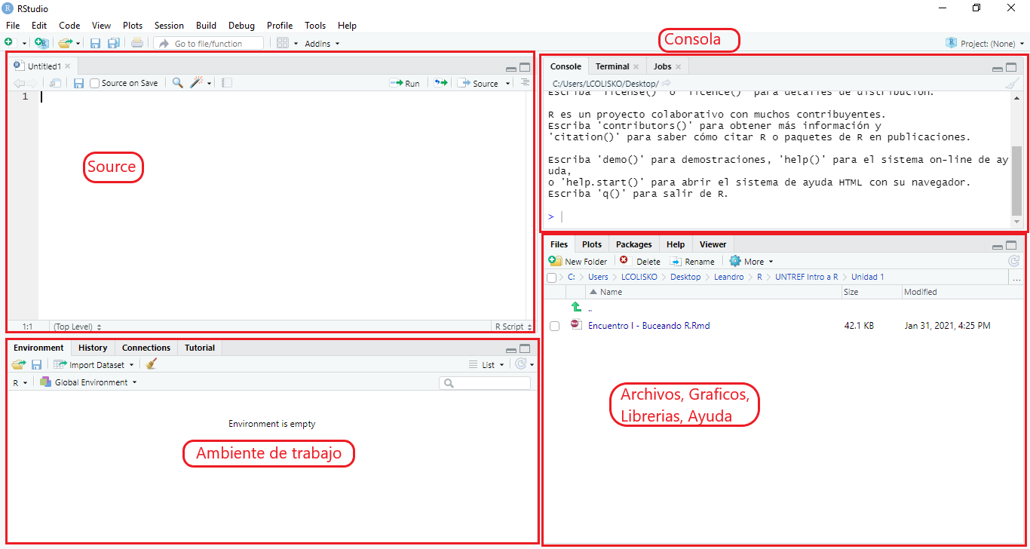Open the List view dropdown in Environment
The width and height of the screenshot is (1030, 549).
[x=486, y=364]
